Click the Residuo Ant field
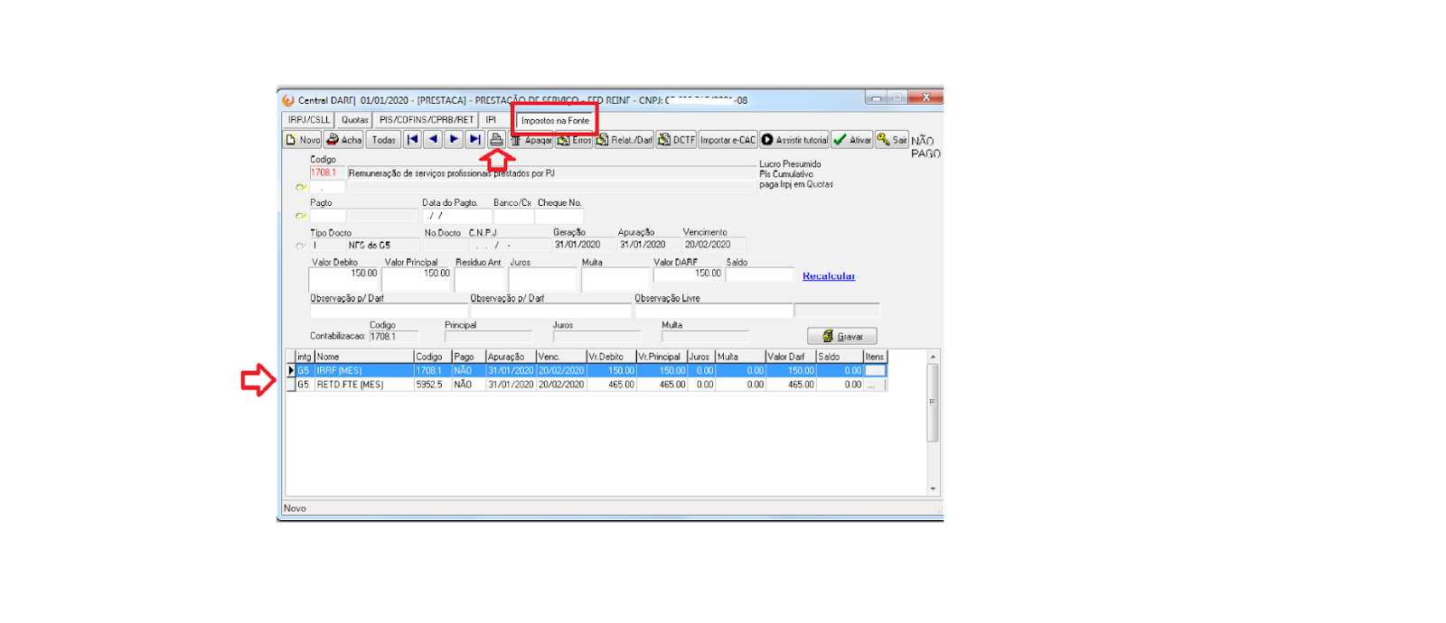This screenshot has width=1446, height=623. (480, 280)
